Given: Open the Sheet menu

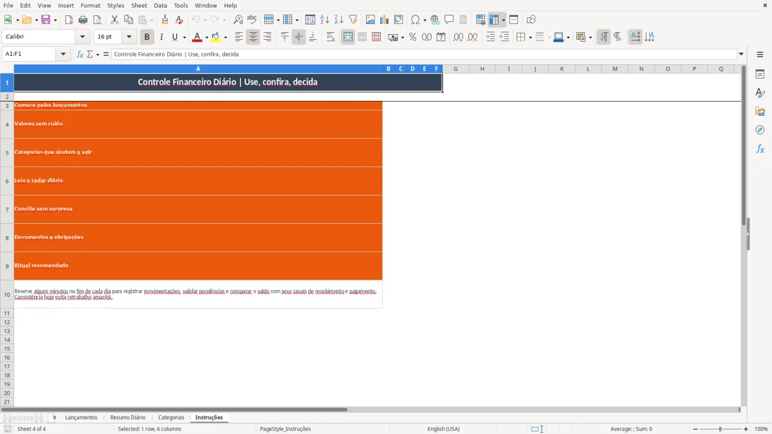Looking at the screenshot, I should tap(139, 5).
